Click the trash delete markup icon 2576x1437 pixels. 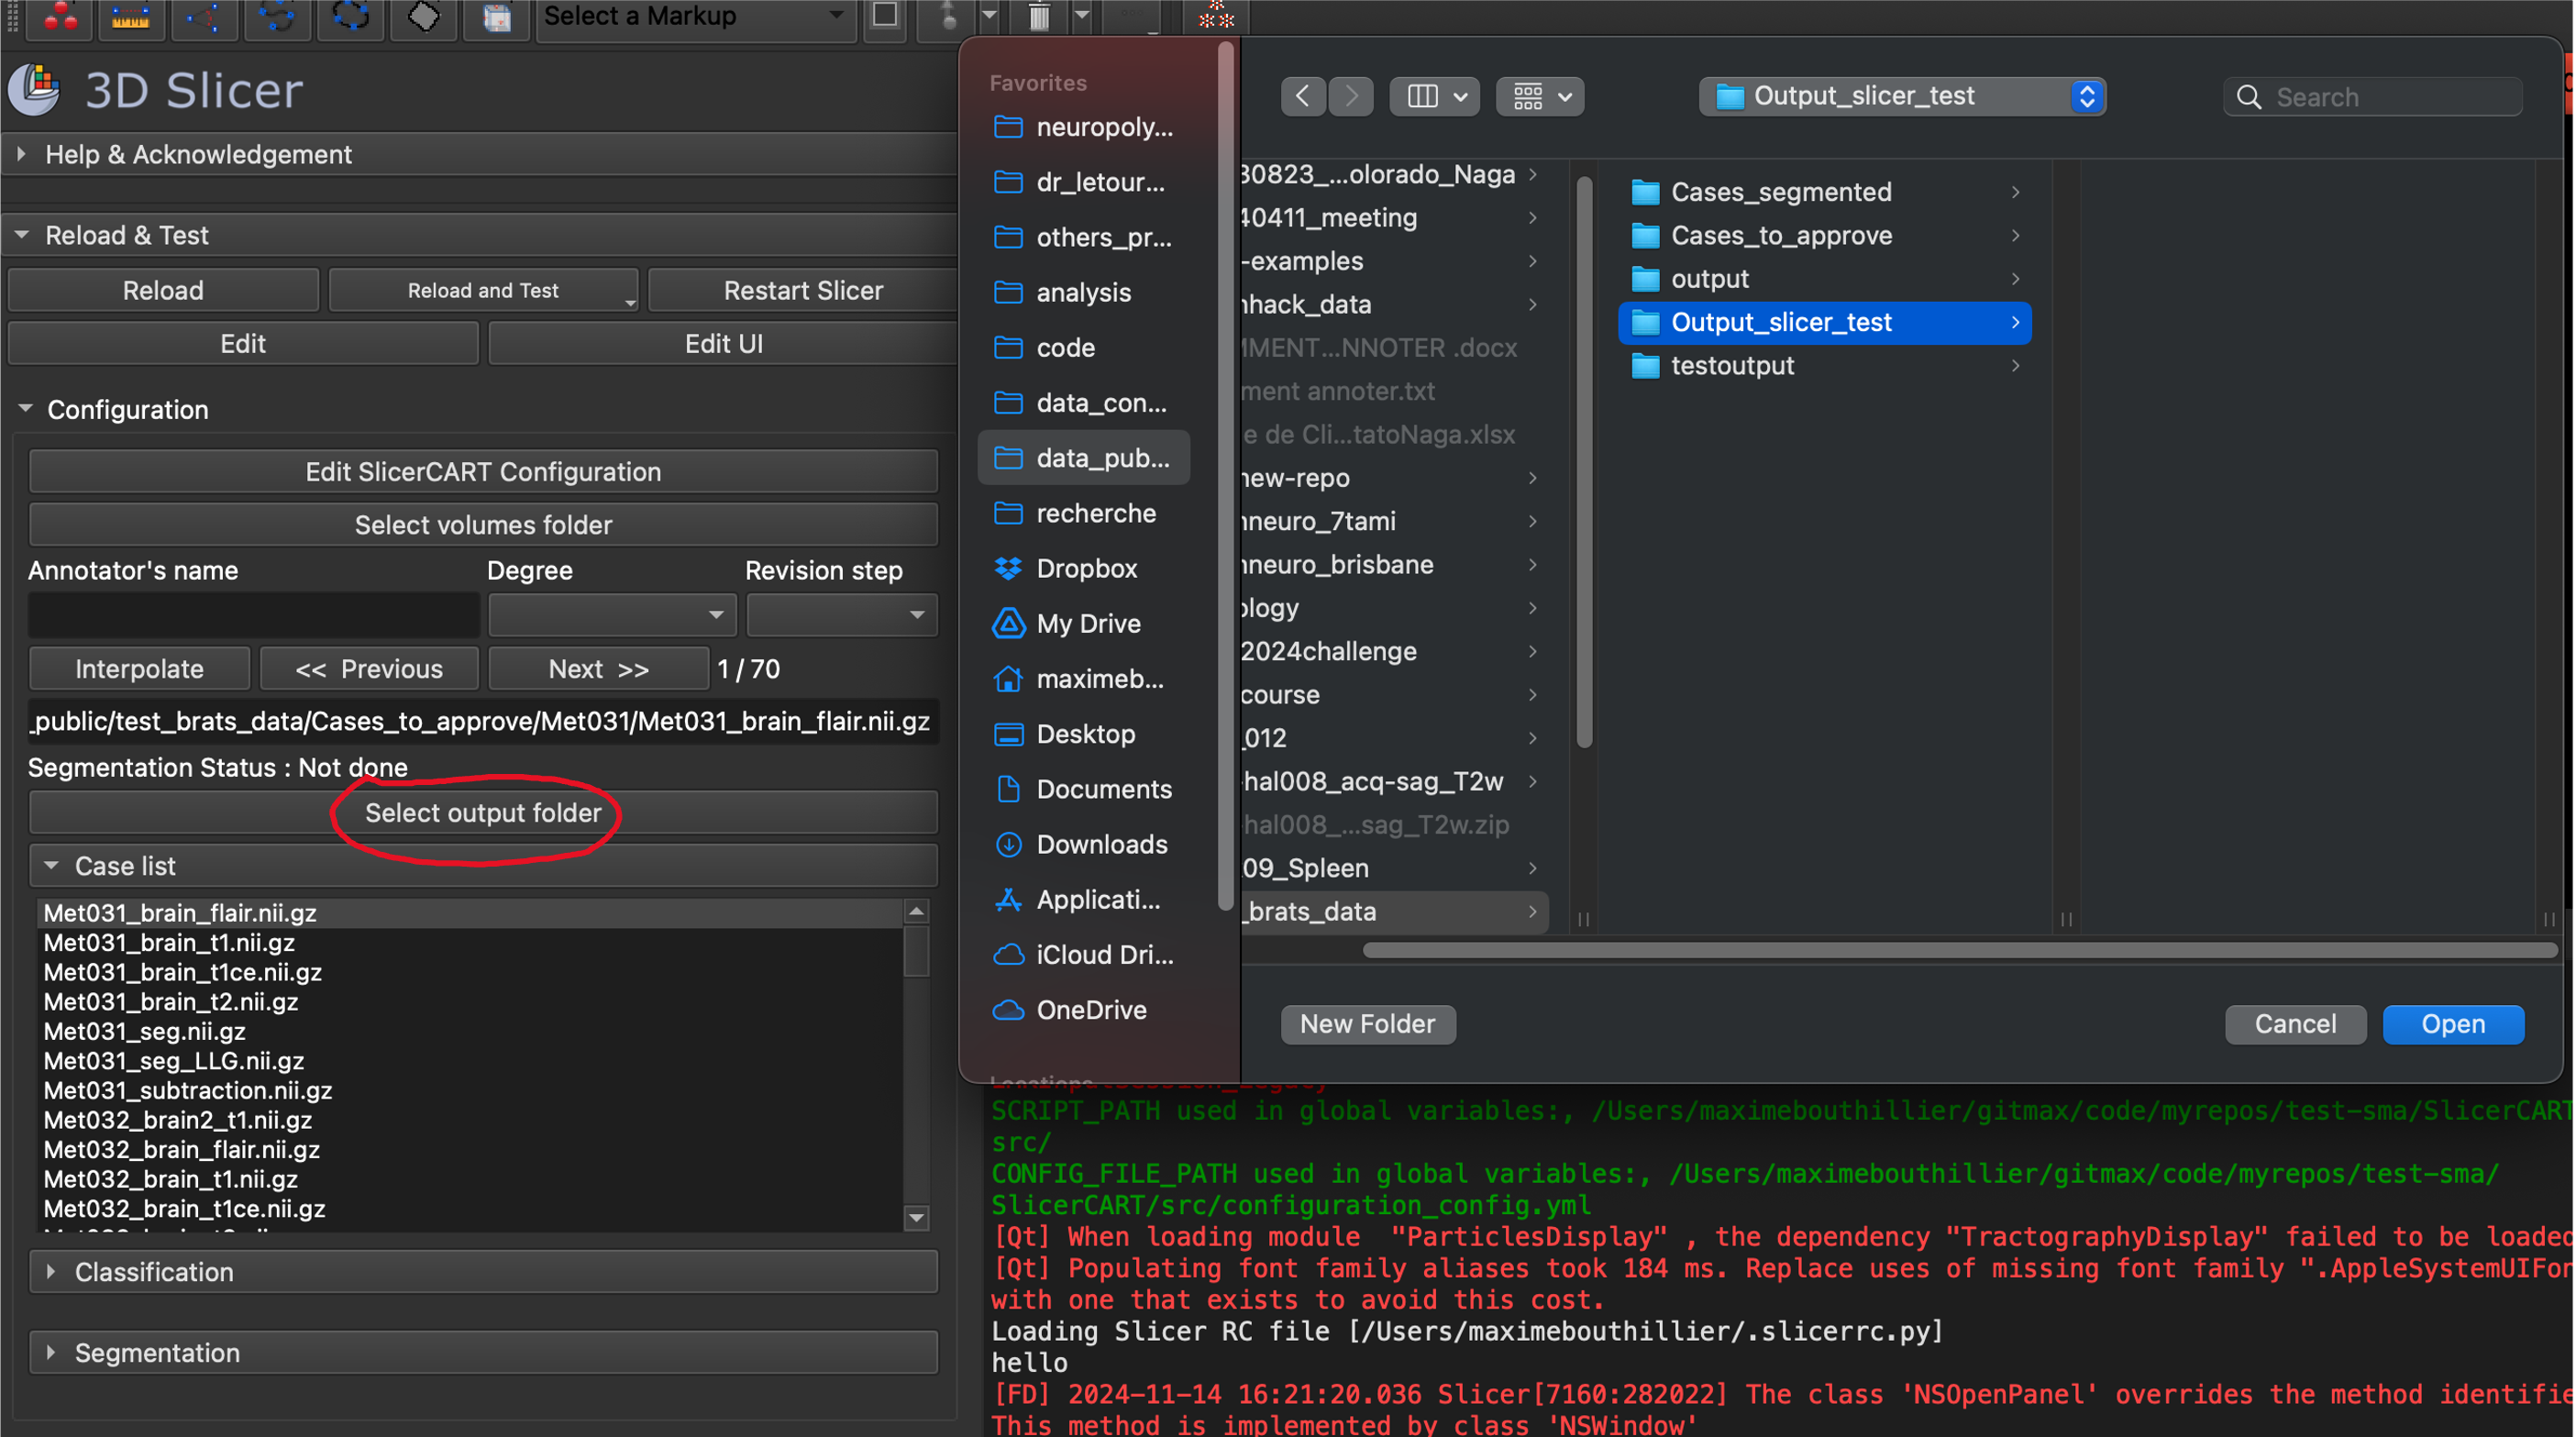click(1039, 17)
